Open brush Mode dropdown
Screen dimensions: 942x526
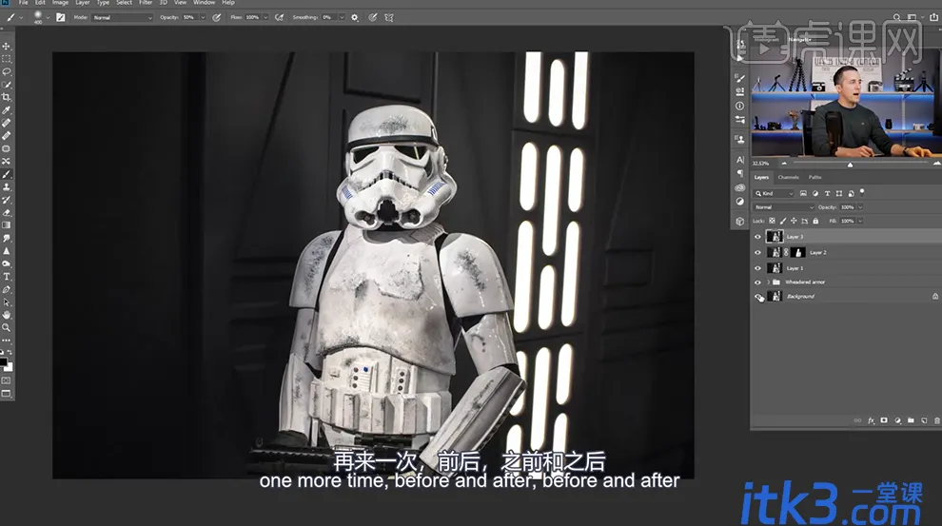click(123, 17)
